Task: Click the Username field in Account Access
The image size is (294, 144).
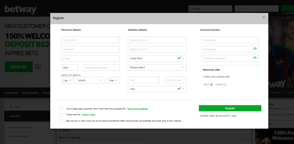Action: (230, 40)
